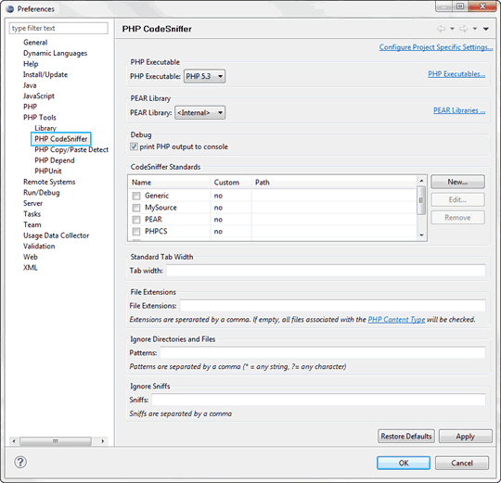Click the standards table scrollbar thumb
This screenshot has height=483, width=501.
click(421, 200)
